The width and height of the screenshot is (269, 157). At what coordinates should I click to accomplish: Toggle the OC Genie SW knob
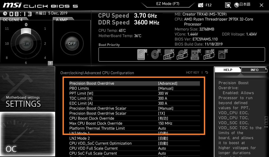click(26, 43)
